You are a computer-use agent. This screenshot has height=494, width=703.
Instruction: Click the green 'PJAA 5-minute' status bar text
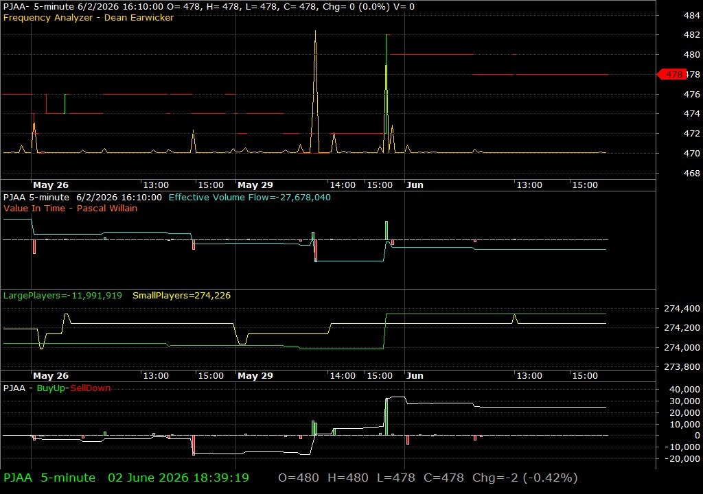pyautogui.click(x=49, y=478)
